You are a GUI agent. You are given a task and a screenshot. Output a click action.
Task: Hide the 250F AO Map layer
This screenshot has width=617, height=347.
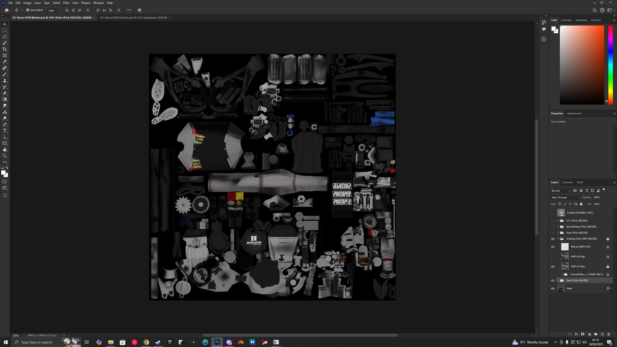pos(553,267)
